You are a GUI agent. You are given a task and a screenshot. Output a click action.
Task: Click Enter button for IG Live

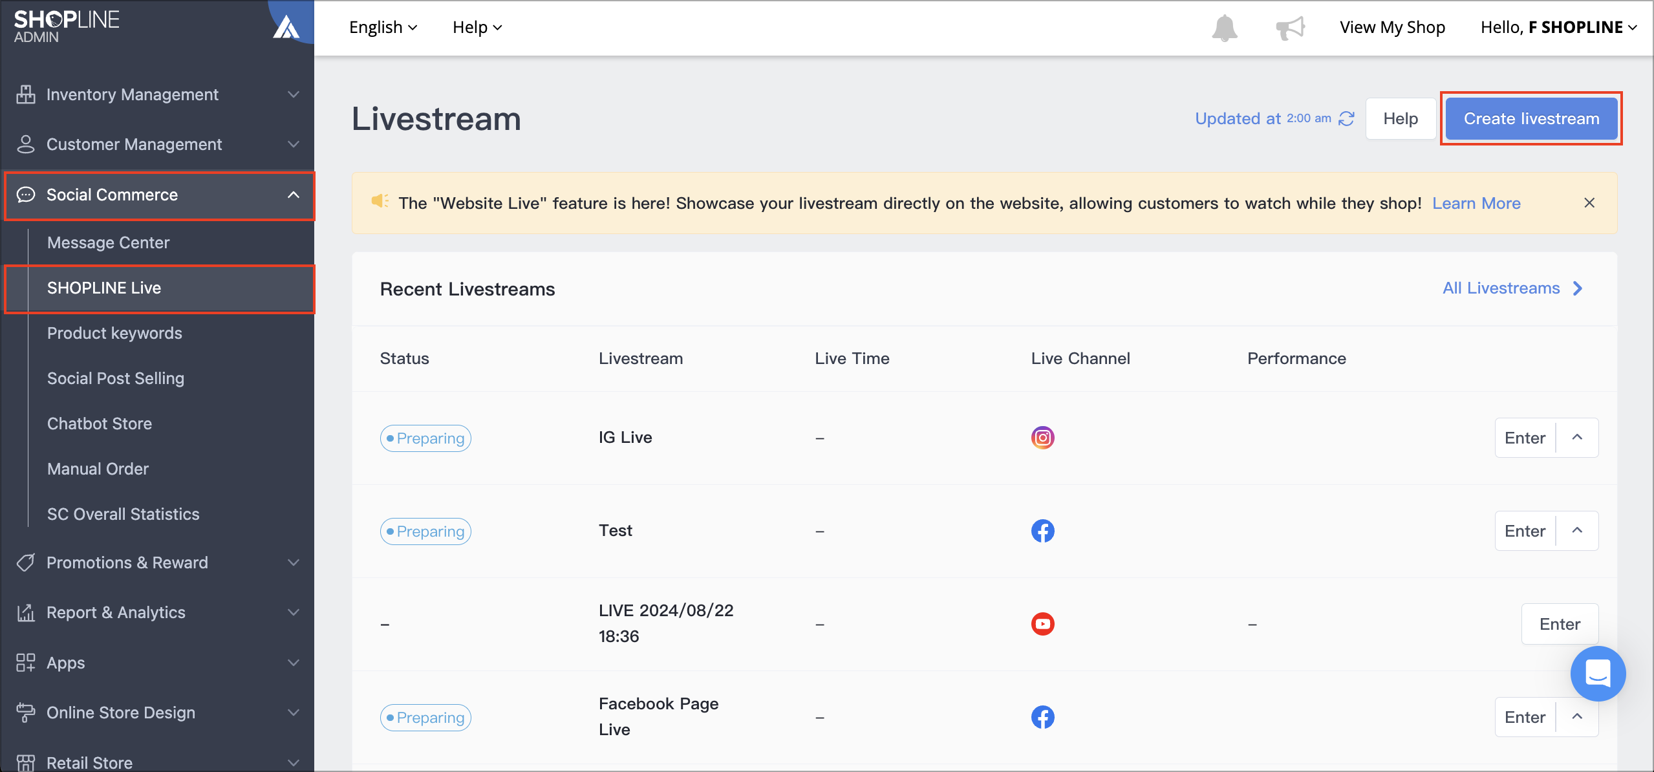(x=1525, y=438)
